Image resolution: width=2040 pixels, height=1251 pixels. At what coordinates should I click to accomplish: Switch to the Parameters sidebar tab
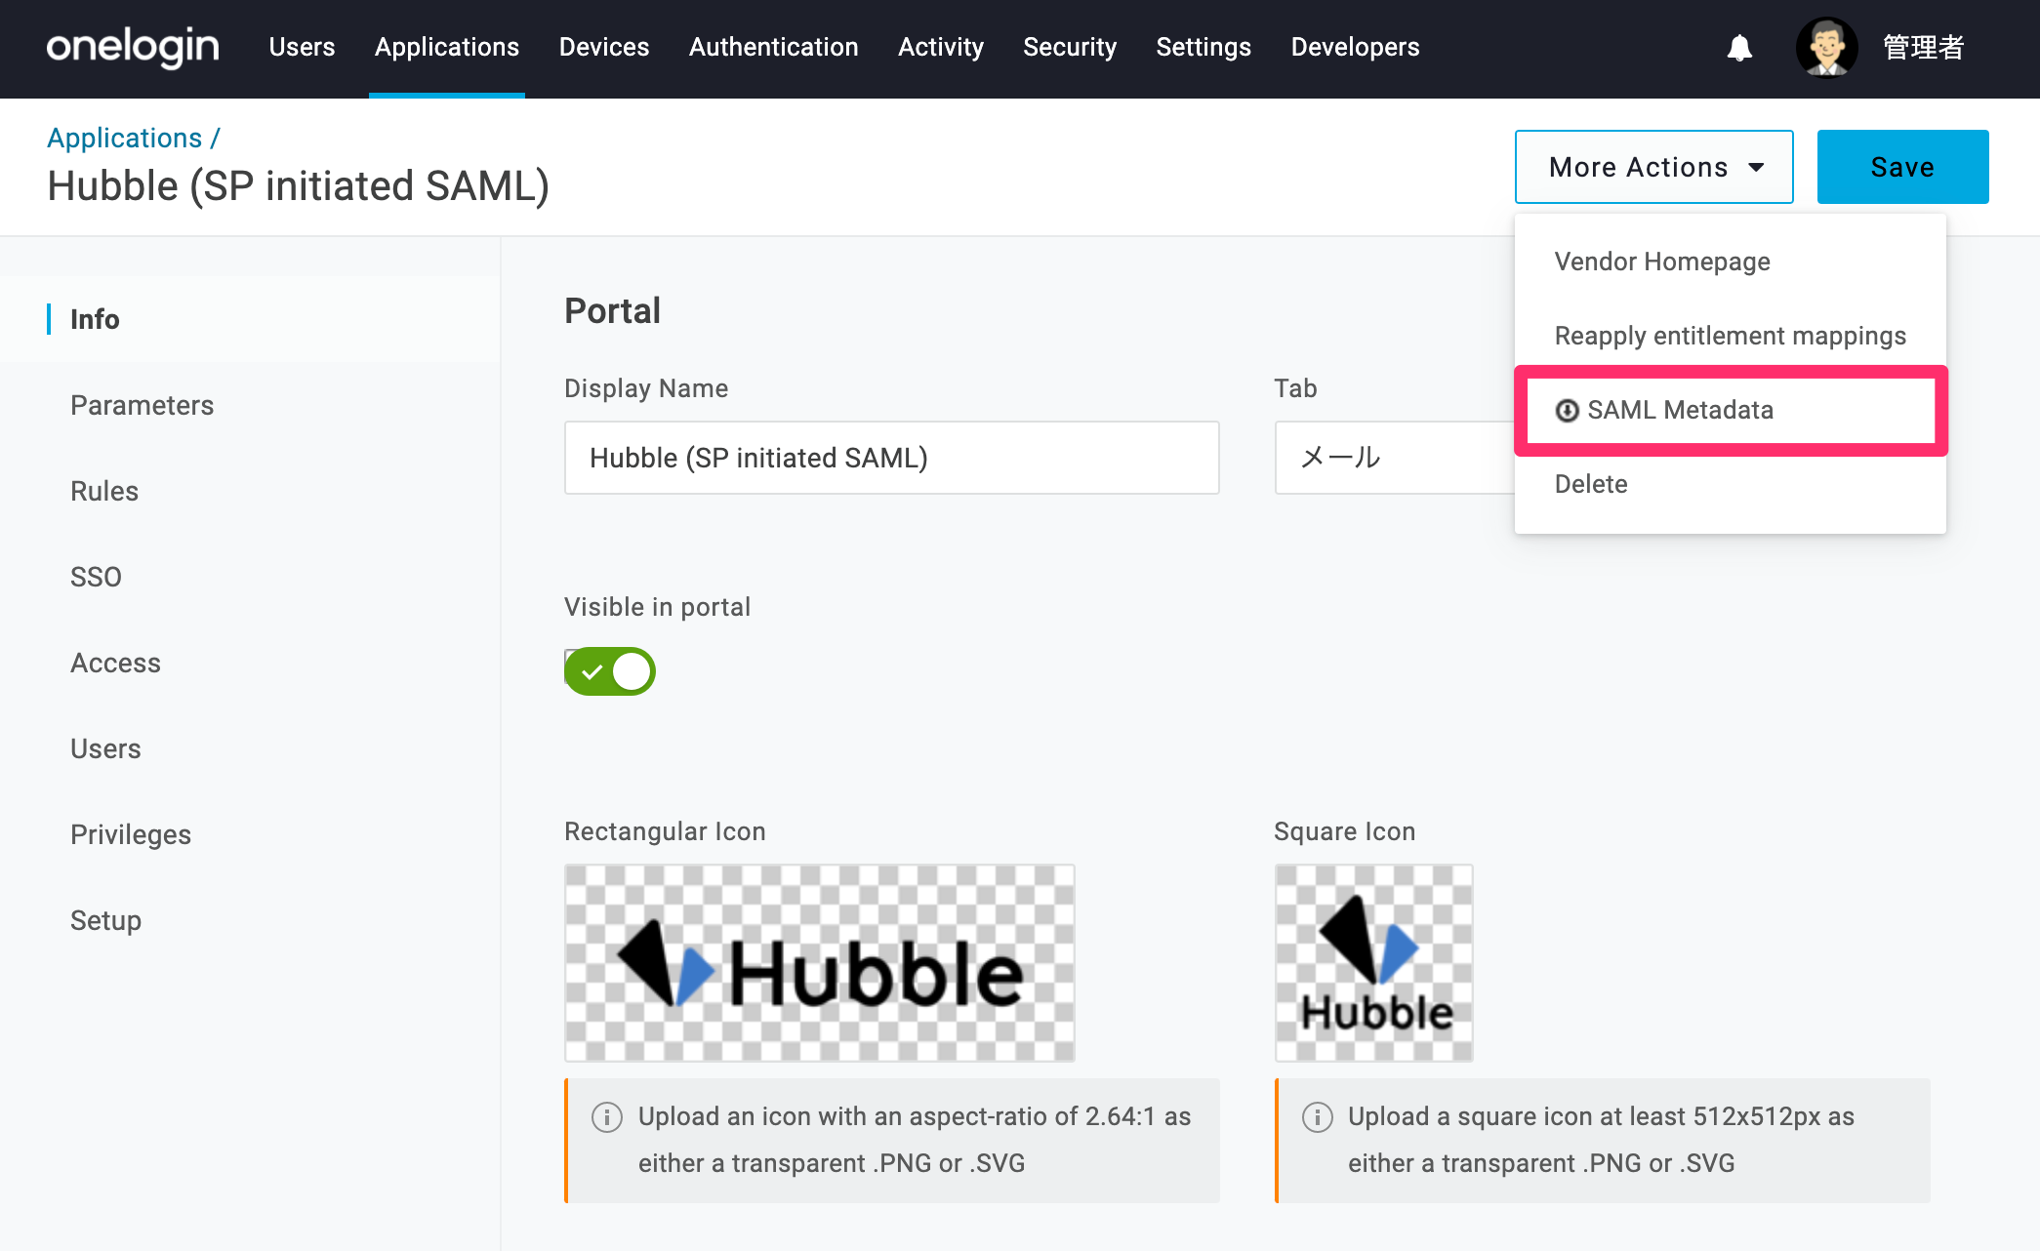pos(250,405)
